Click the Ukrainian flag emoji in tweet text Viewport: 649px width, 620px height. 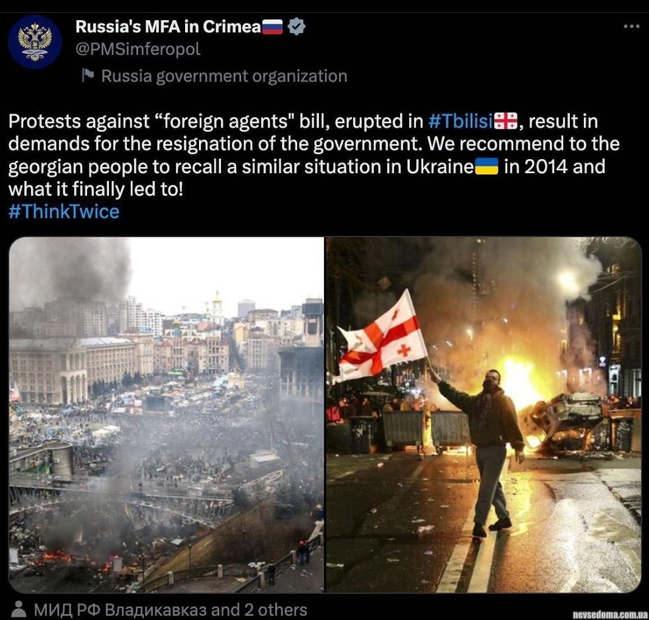(486, 166)
